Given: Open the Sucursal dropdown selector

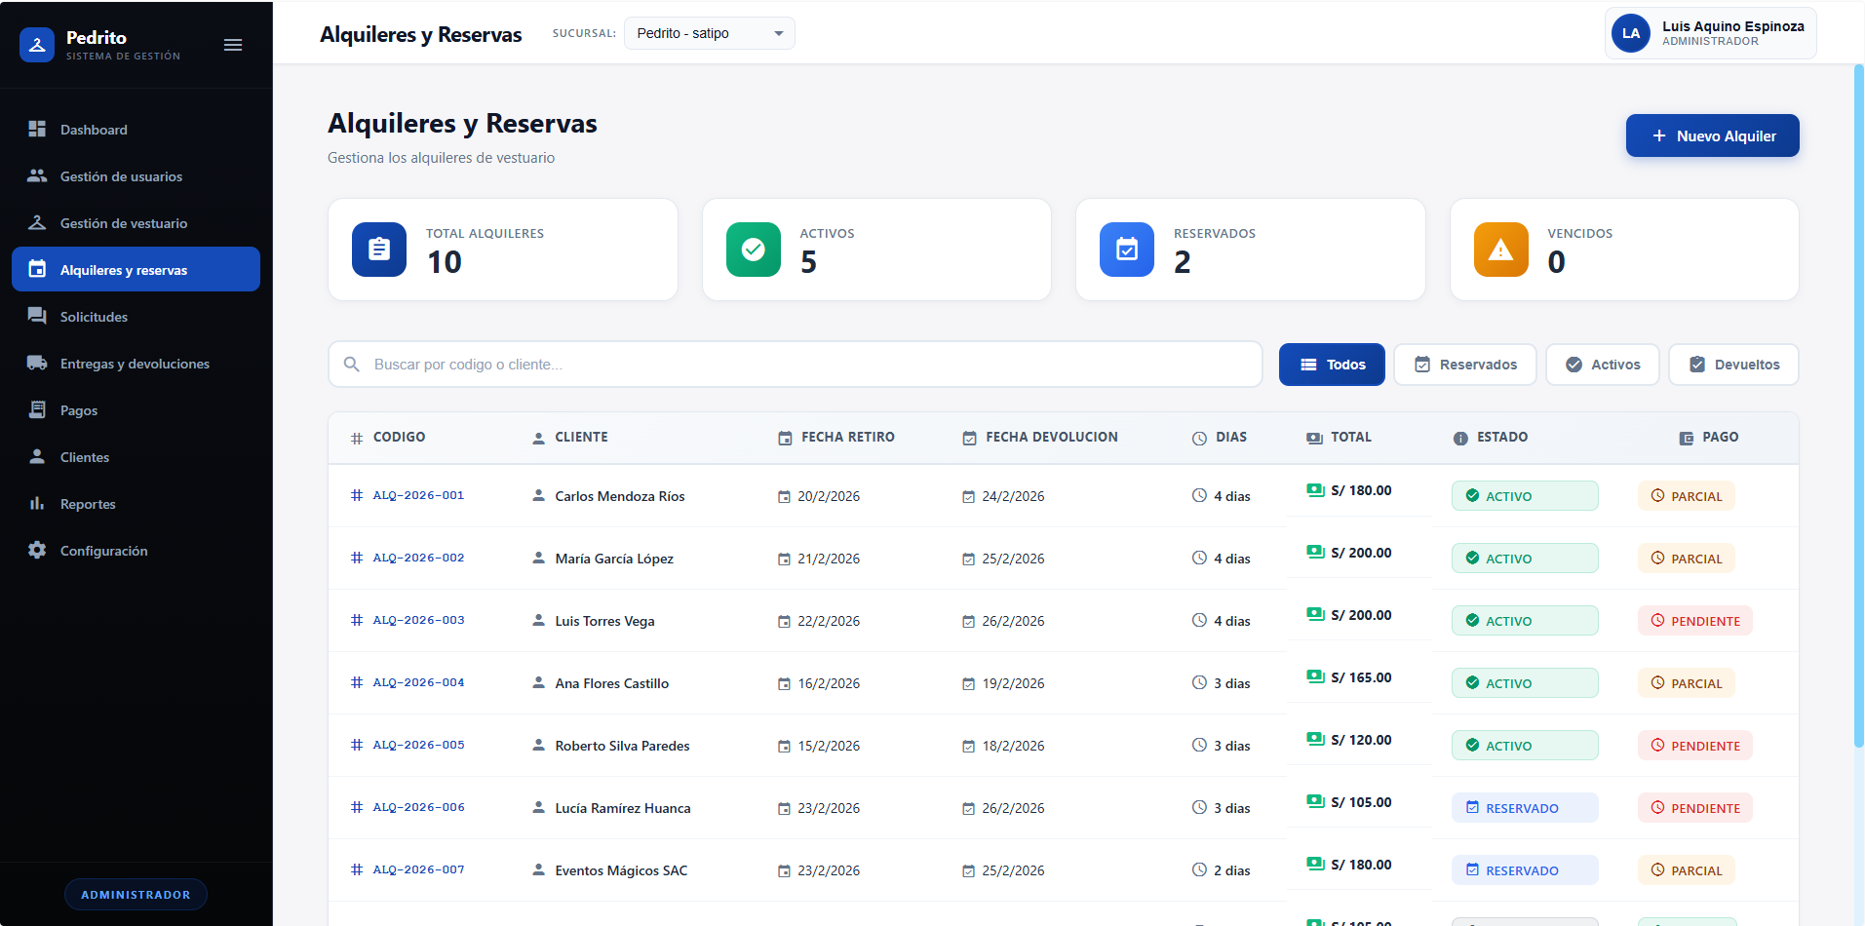Looking at the screenshot, I should (709, 33).
